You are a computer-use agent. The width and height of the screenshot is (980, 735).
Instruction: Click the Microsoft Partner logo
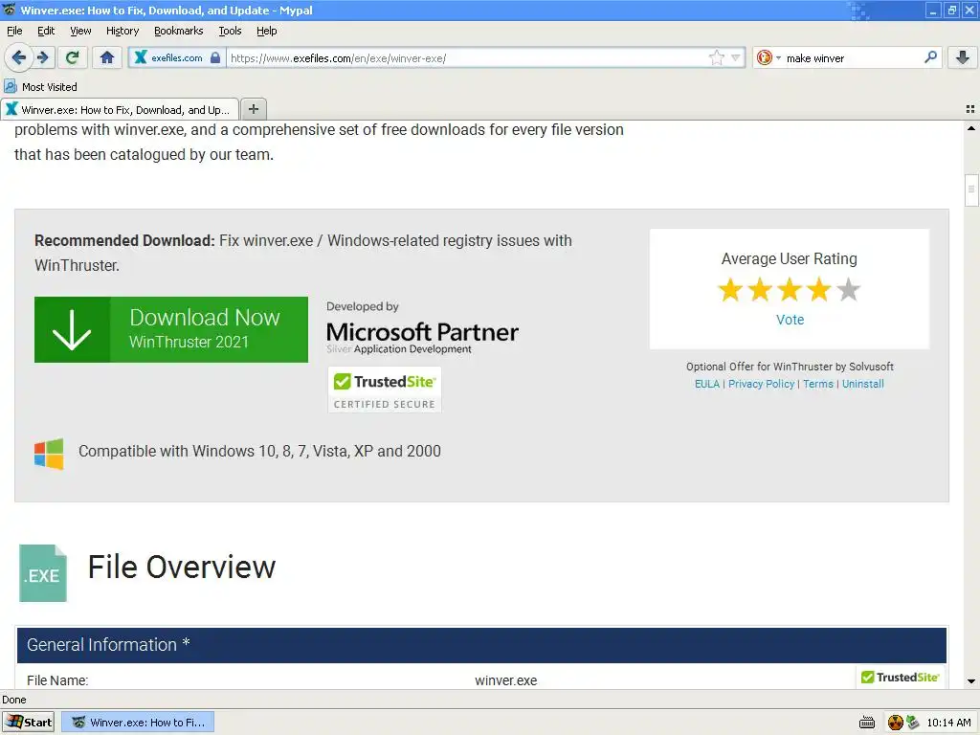click(x=422, y=338)
